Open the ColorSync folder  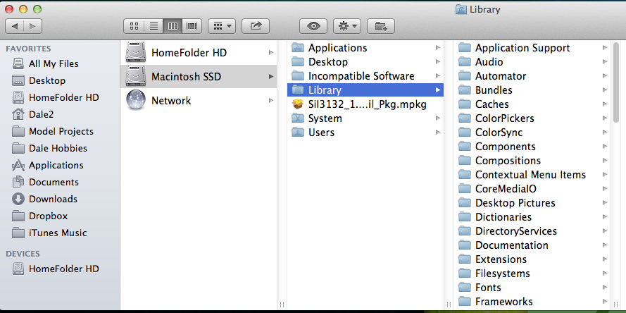pos(532,133)
